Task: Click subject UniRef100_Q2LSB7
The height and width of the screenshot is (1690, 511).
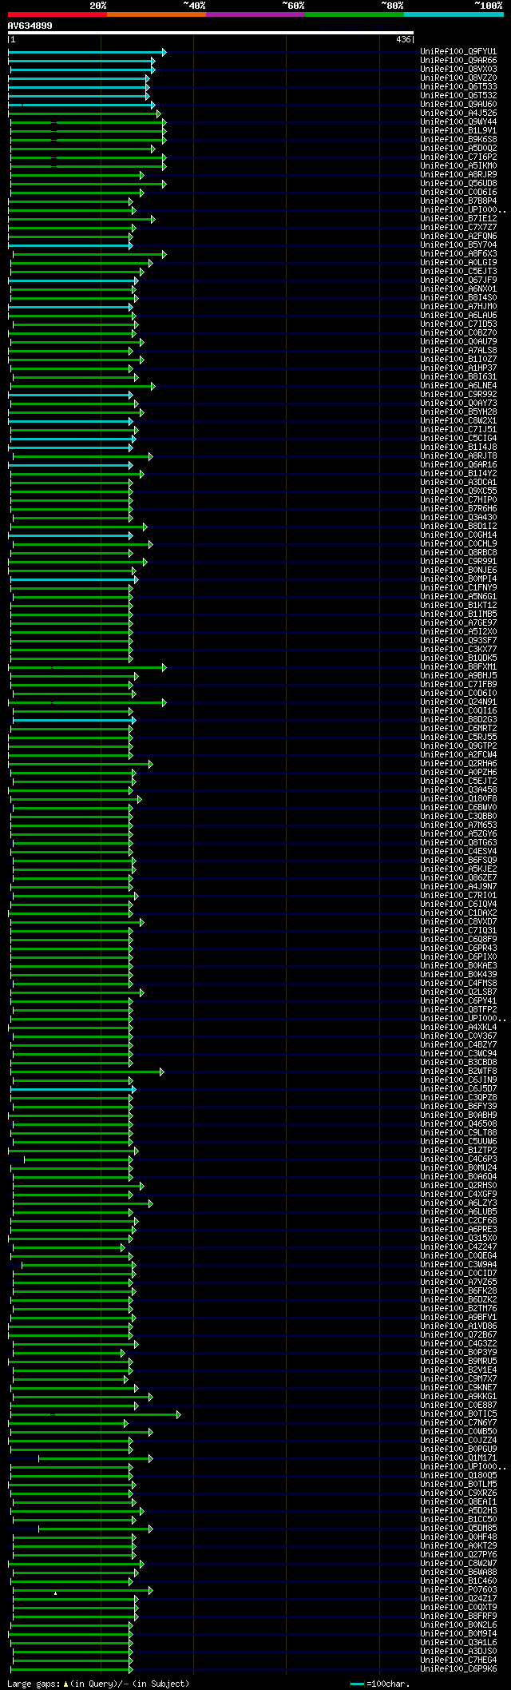Action: (x=458, y=992)
